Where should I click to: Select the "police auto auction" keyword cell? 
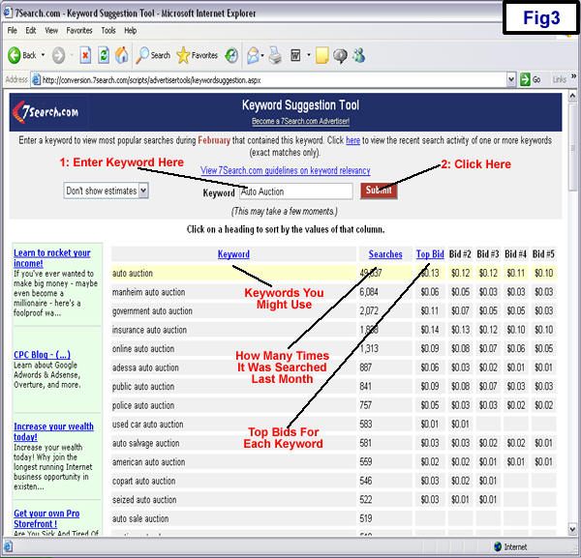pos(233,405)
